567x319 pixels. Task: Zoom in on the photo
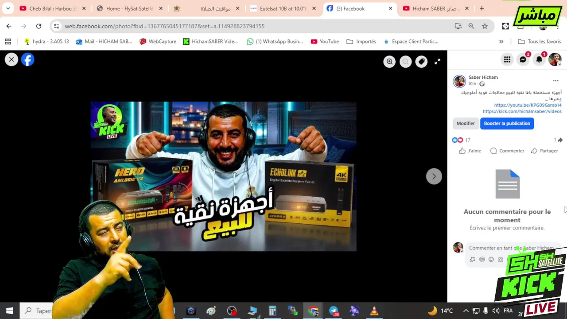pyautogui.click(x=389, y=62)
